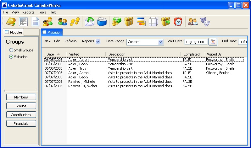Open the Tools menu
This screenshot has width=251, height=148.
point(42,12)
